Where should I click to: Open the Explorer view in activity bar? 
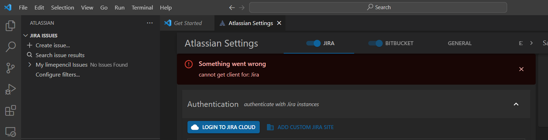11,25
